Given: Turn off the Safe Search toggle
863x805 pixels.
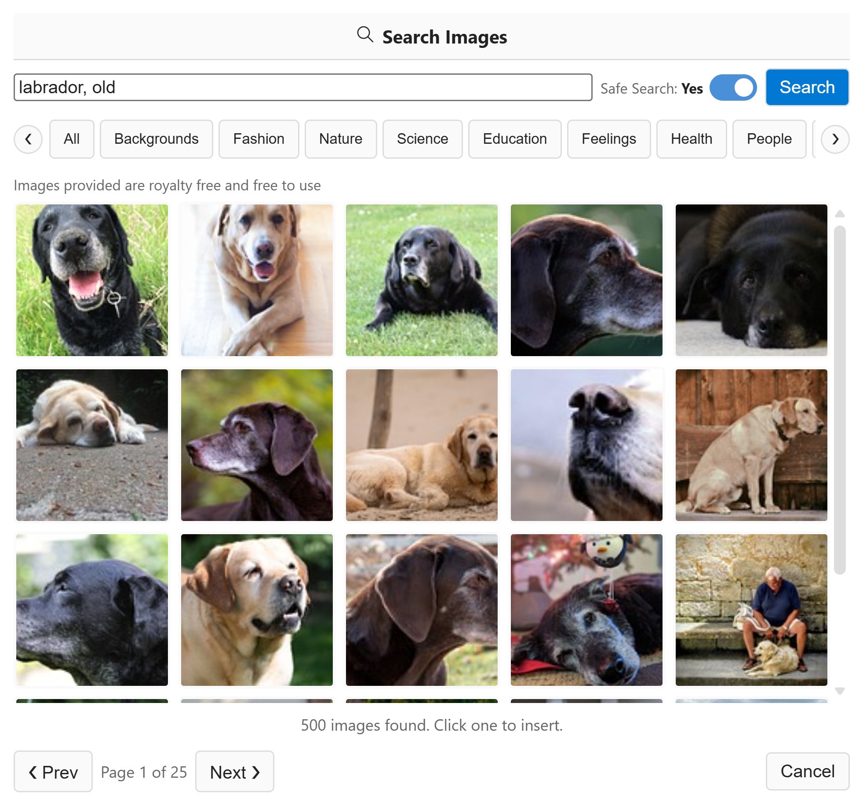Looking at the screenshot, I should coord(733,87).
